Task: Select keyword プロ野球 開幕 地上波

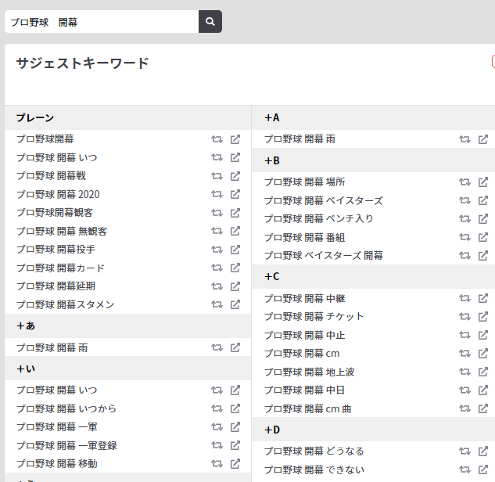Action: [x=310, y=372]
